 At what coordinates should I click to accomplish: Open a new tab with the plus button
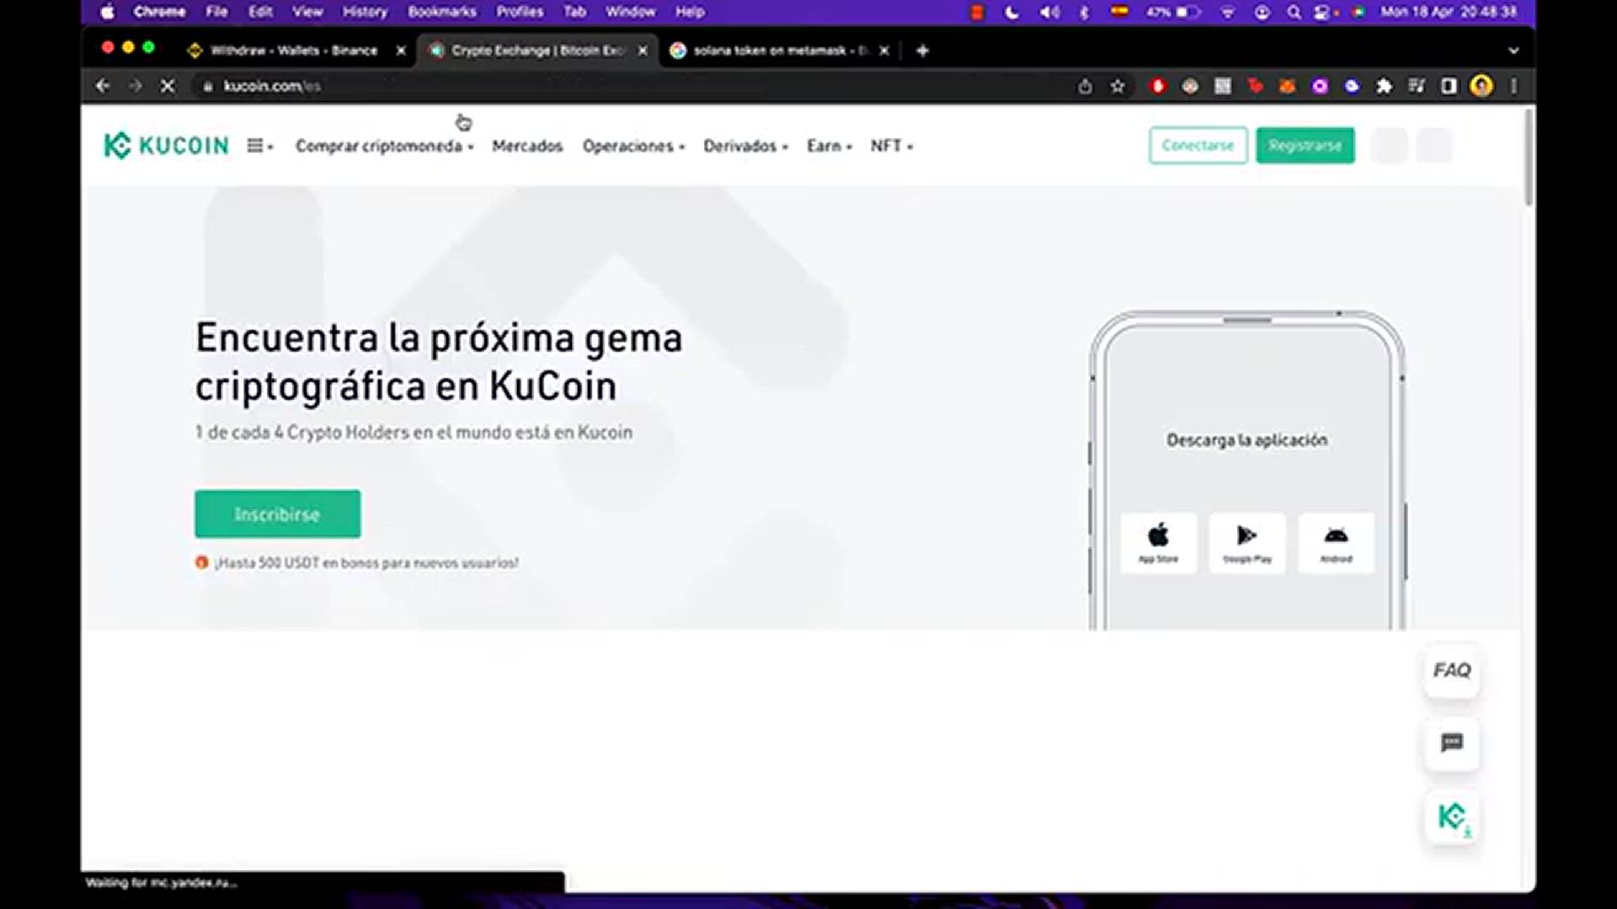922,50
